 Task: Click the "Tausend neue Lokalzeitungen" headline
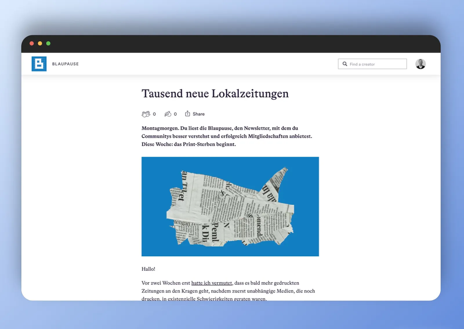click(x=215, y=94)
